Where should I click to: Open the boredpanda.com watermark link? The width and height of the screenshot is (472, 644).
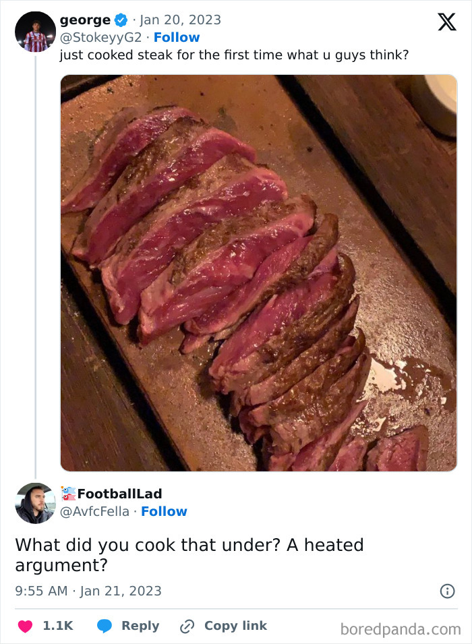tap(401, 627)
